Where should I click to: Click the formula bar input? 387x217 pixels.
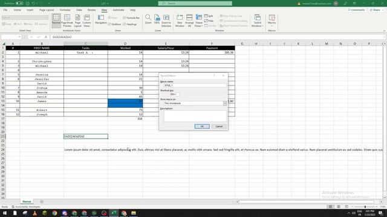tap(217, 37)
